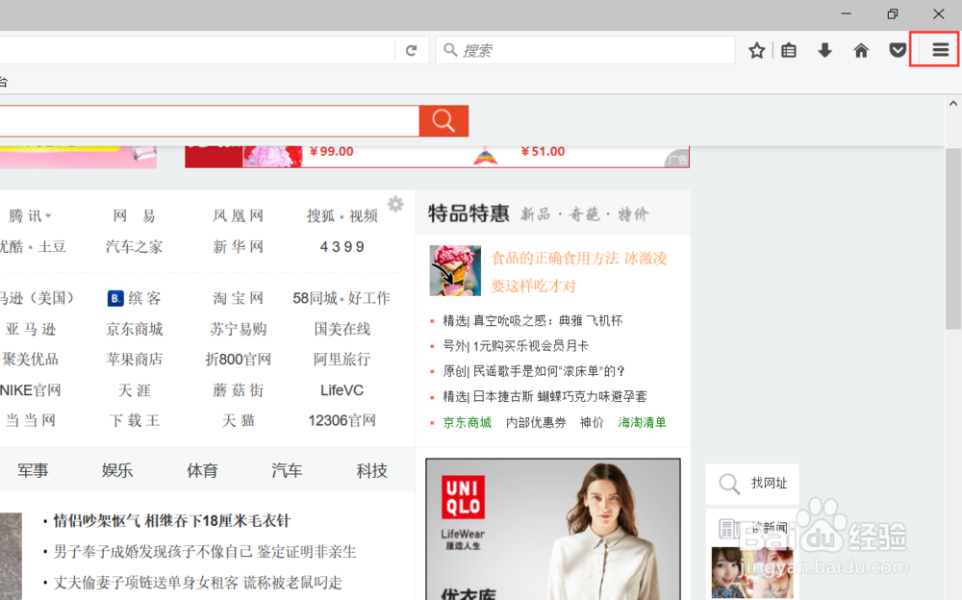This screenshot has height=600, width=962.
Task: Click the 找网址 side button
Action: (x=752, y=484)
